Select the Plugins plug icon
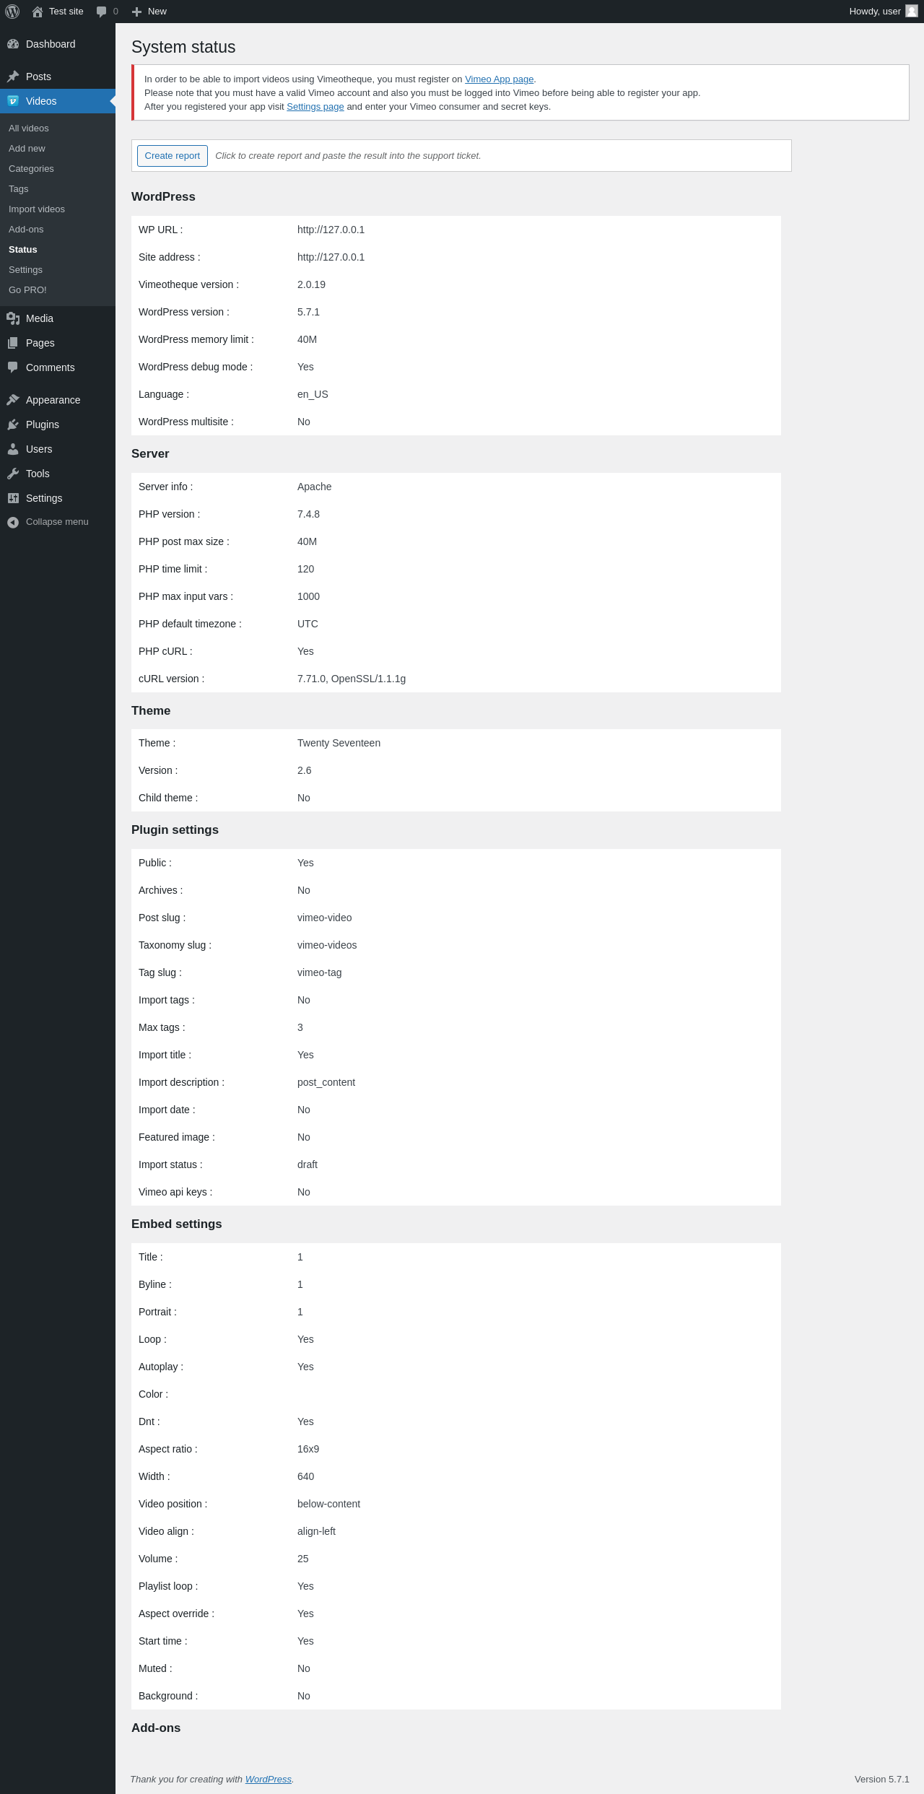This screenshot has width=924, height=1794. (x=13, y=424)
